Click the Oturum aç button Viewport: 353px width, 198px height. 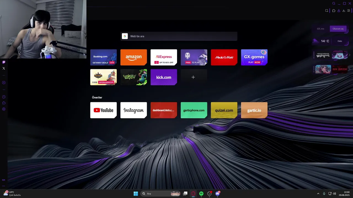(x=338, y=29)
